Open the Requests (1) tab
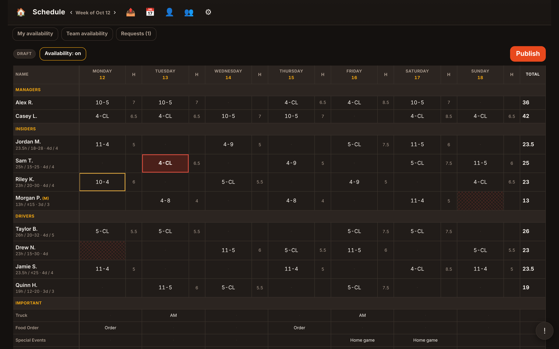559x349 pixels. click(136, 34)
